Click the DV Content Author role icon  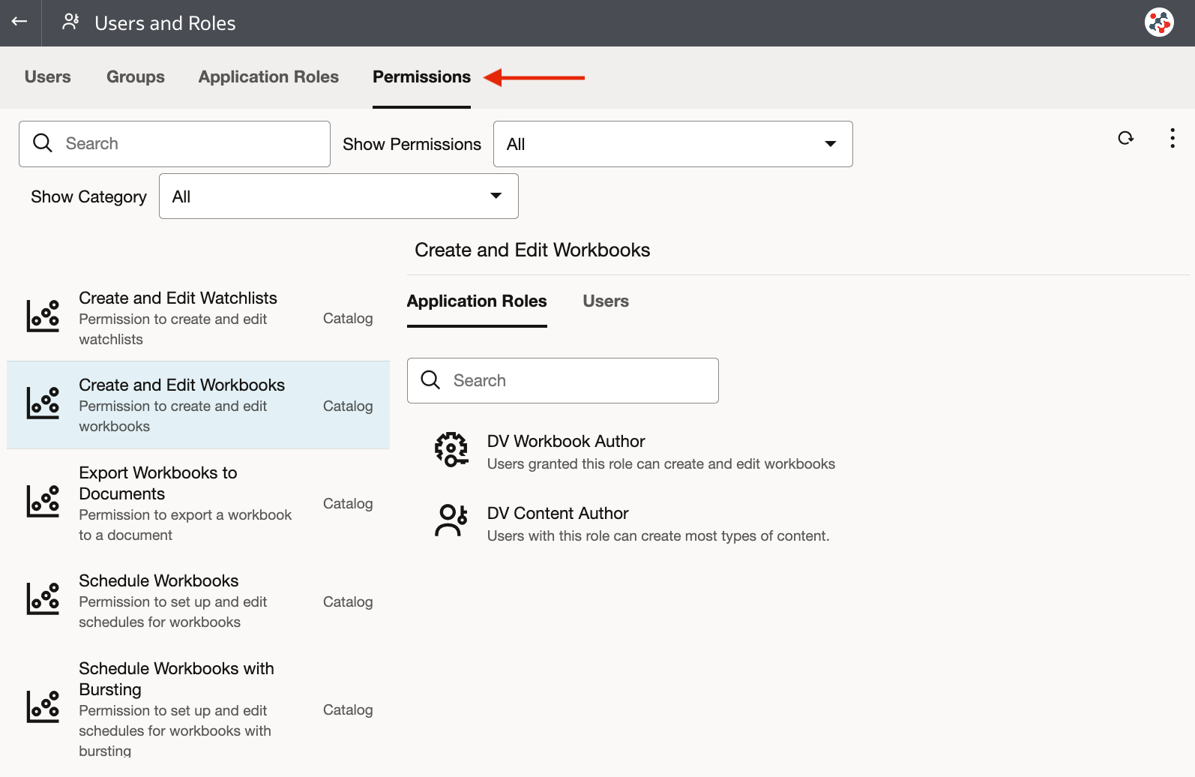451,521
